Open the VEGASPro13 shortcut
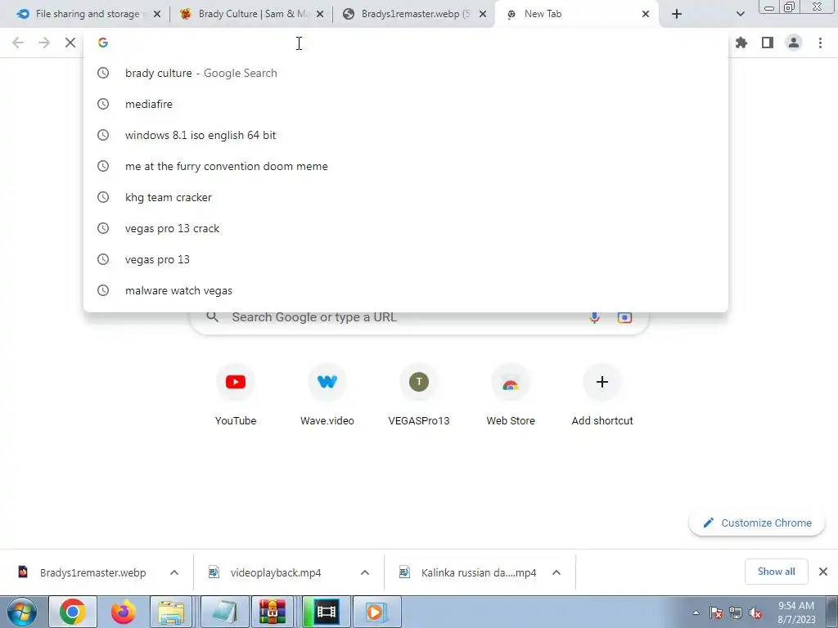Screen dimensions: 838x628 (419, 395)
